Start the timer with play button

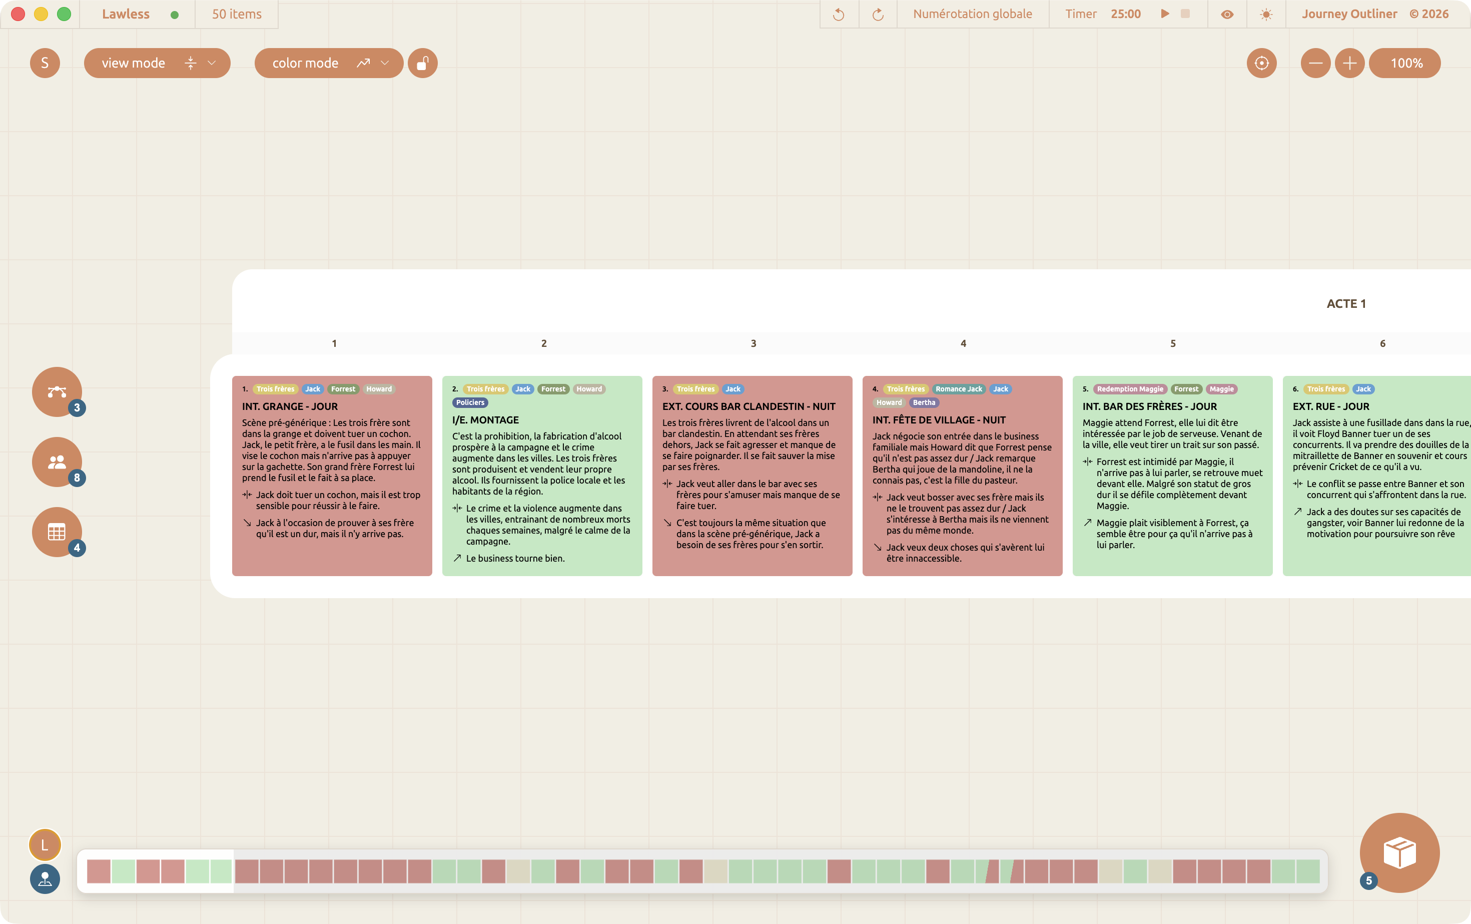click(x=1165, y=14)
